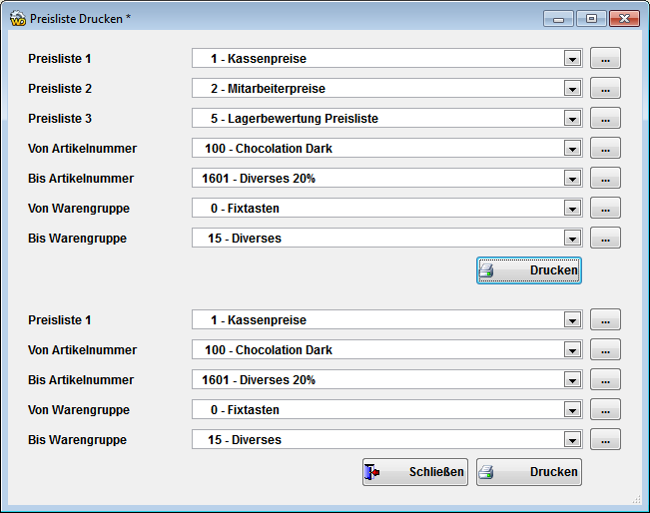Click the ellipsis button beside Preisliste 3
The image size is (650, 513).
point(605,118)
